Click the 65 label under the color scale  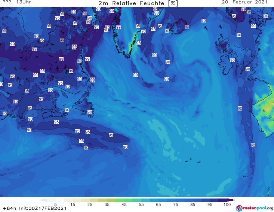158,205
